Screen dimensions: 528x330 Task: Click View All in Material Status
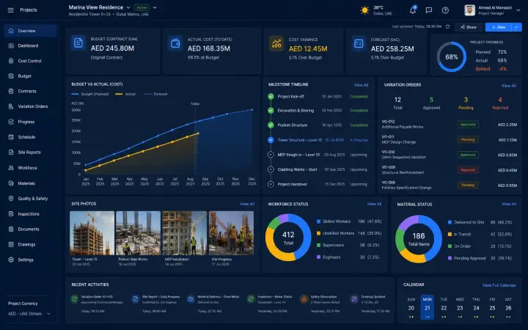click(508, 204)
